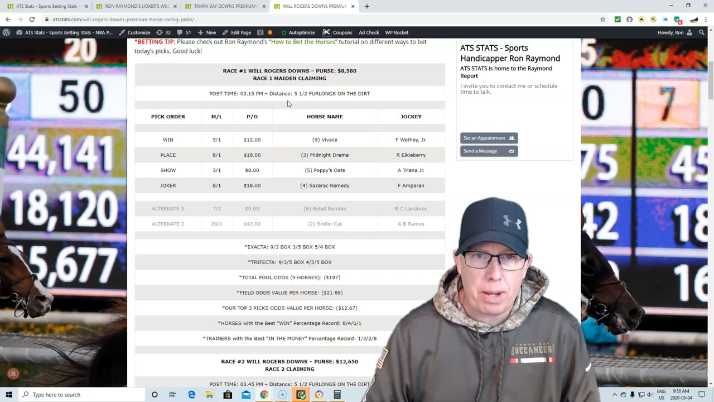
Task: Open the volume control in system tray
Action: [x=650, y=395]
